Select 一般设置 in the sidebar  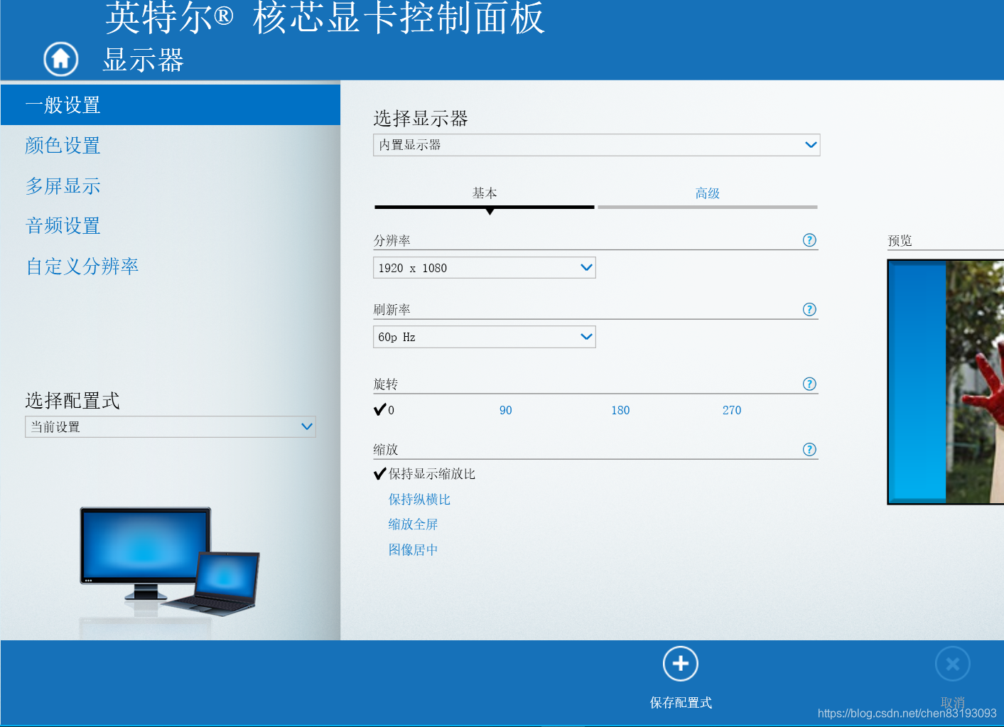171,105
